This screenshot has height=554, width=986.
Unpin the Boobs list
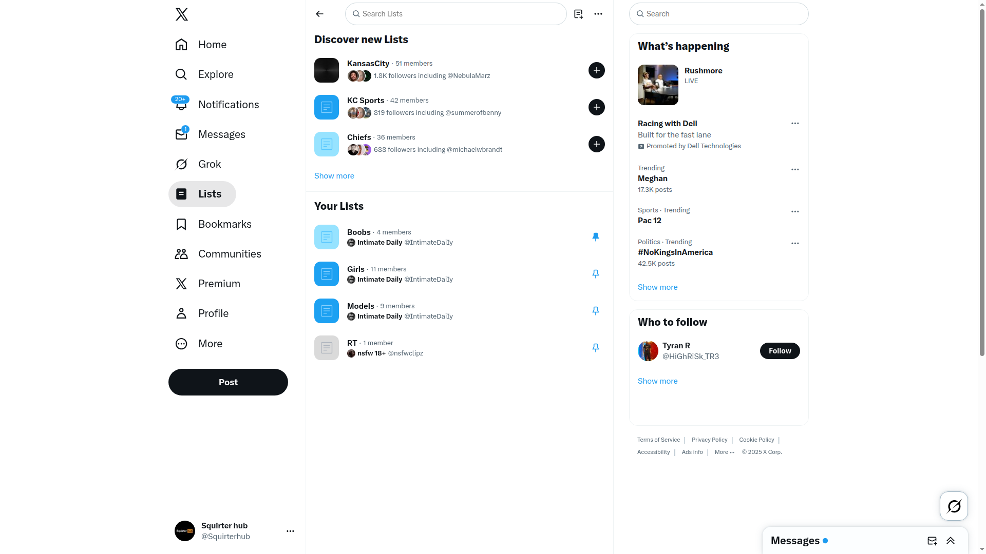coord(595,237)
